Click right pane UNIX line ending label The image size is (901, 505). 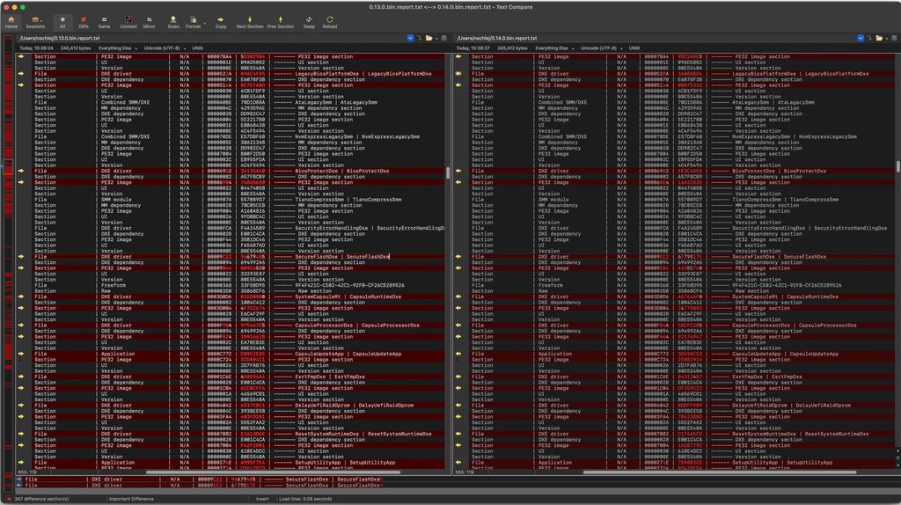pos(634,48)
